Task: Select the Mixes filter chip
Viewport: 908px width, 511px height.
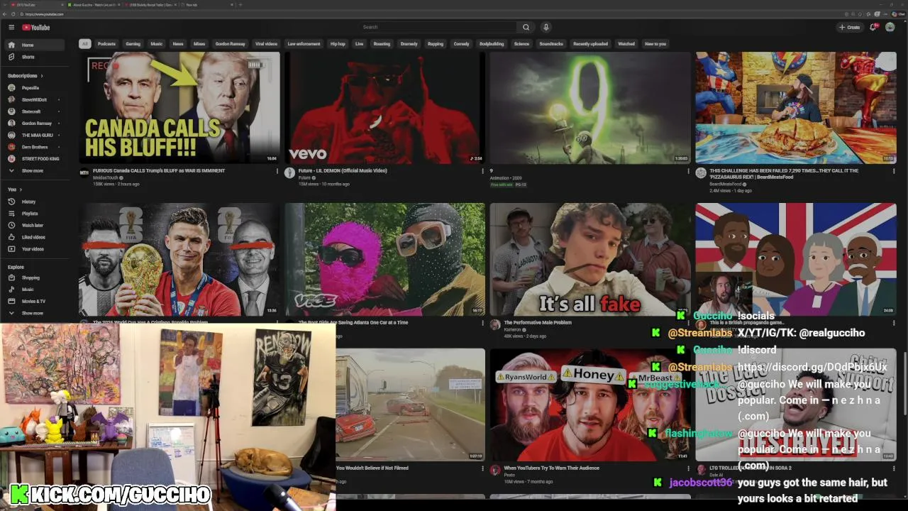Action: pyautogui.click(x=199, y=44)
